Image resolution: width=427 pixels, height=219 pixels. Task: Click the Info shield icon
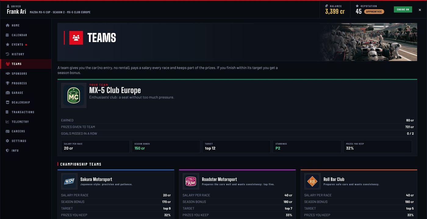coord(8,151)
